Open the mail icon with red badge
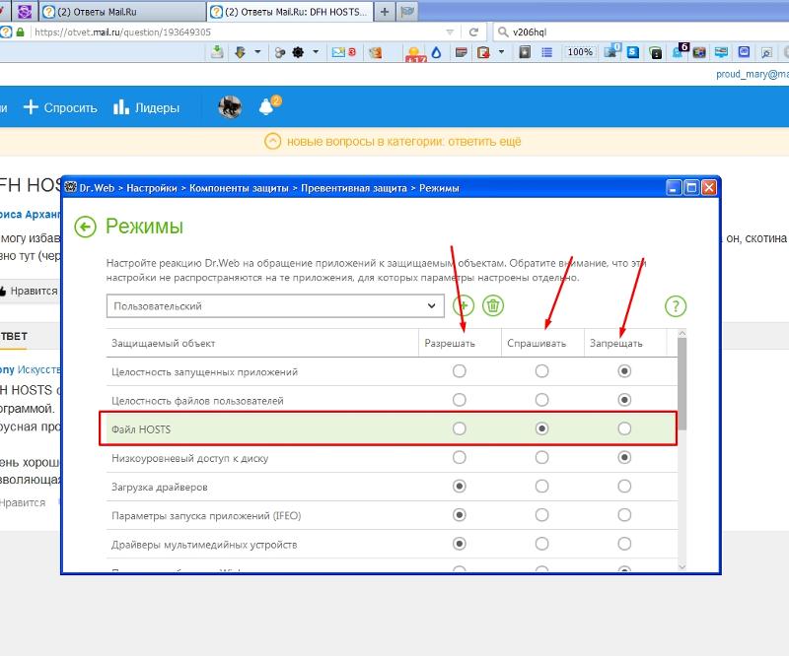 click(343, 52)
